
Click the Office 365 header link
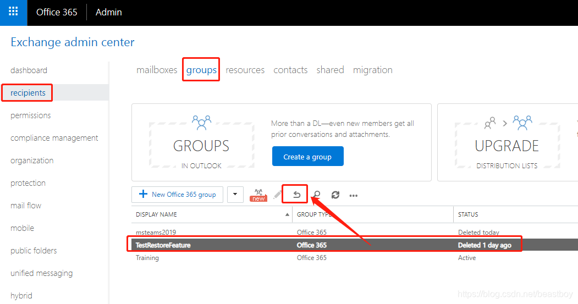tap(57, 12)
